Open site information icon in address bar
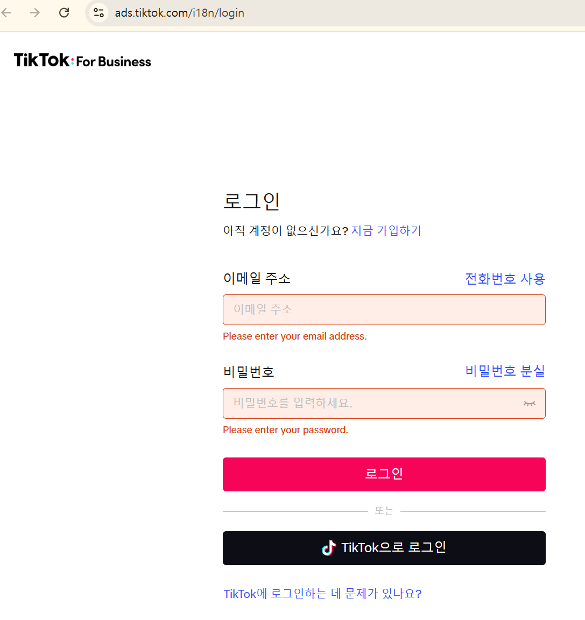The height and width of the screenshot is (620, 585). [x=99, y=13]
